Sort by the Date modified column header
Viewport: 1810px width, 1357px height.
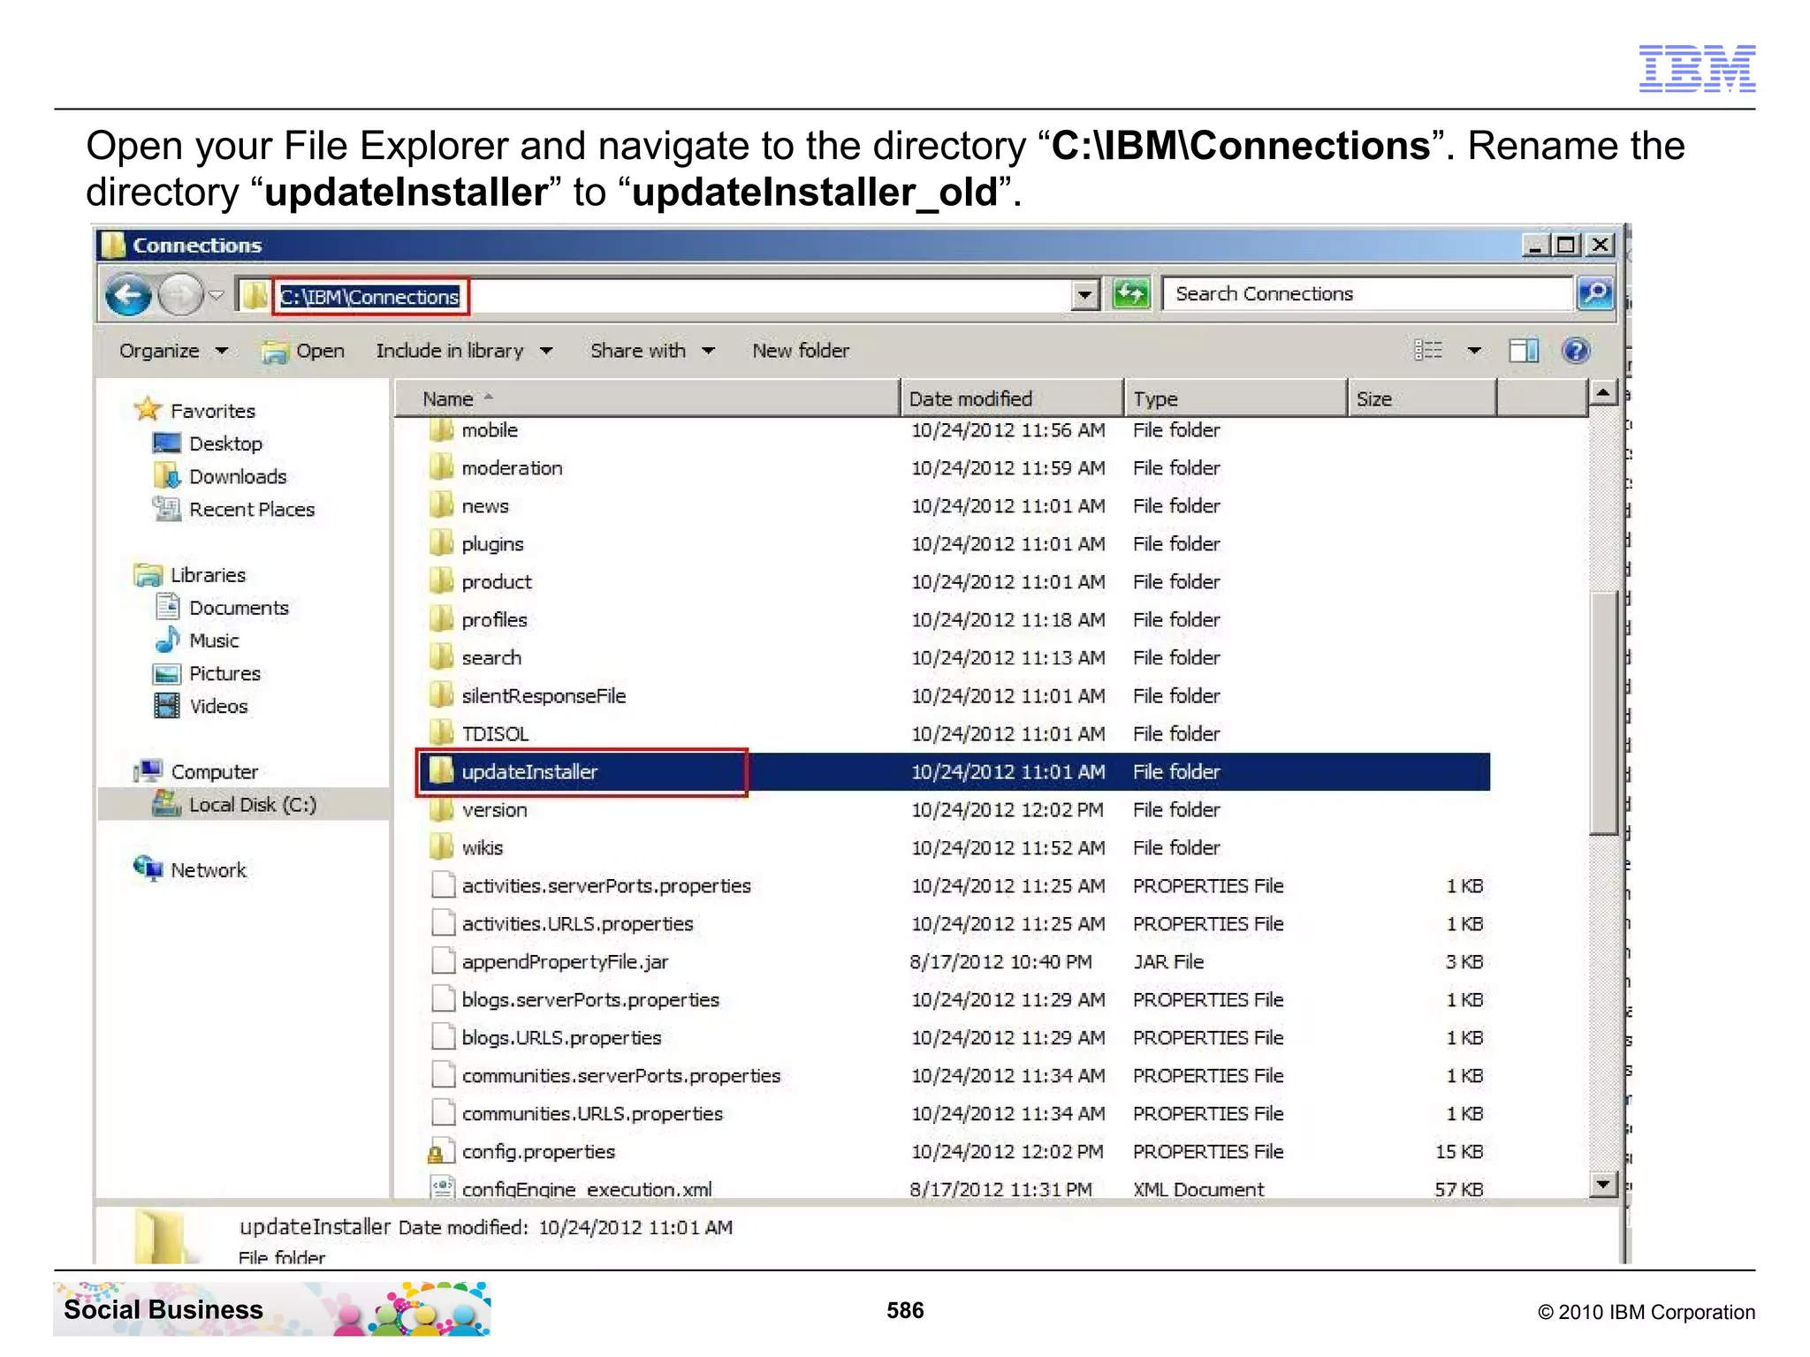point(1012,398)
